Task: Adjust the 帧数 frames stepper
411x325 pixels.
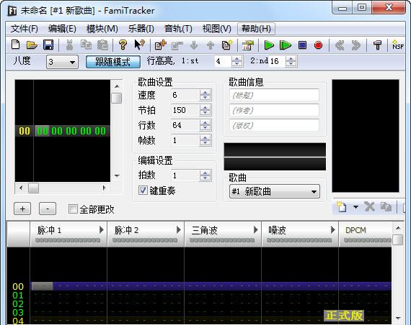Action: (205, 140)
